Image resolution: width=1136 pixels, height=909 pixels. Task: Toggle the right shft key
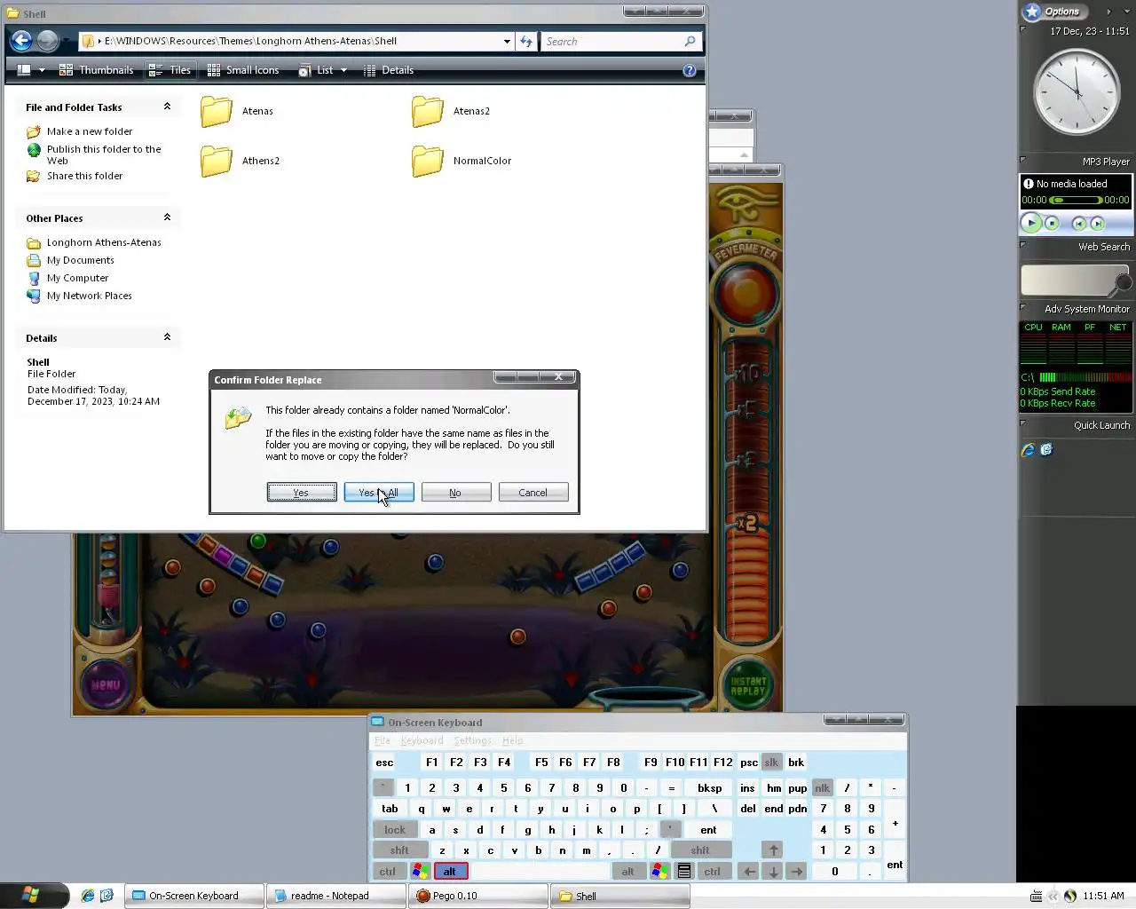[x=700, y=850]
